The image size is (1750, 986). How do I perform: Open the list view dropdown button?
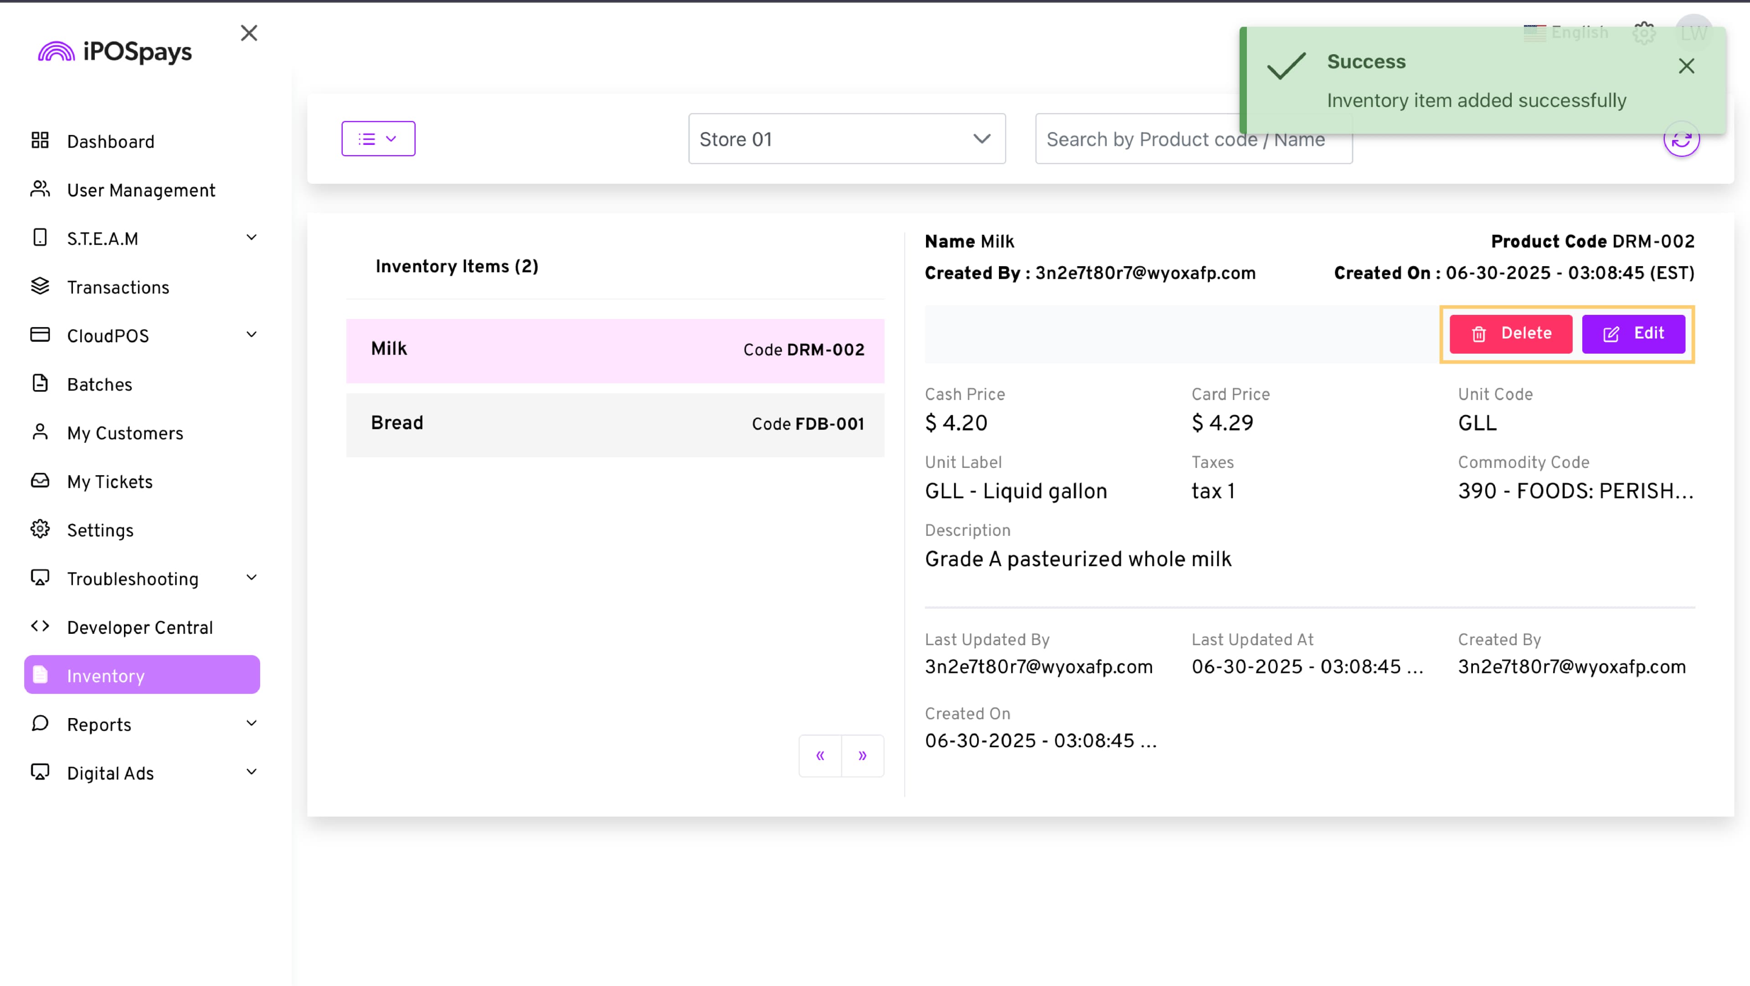click(378, 139)
